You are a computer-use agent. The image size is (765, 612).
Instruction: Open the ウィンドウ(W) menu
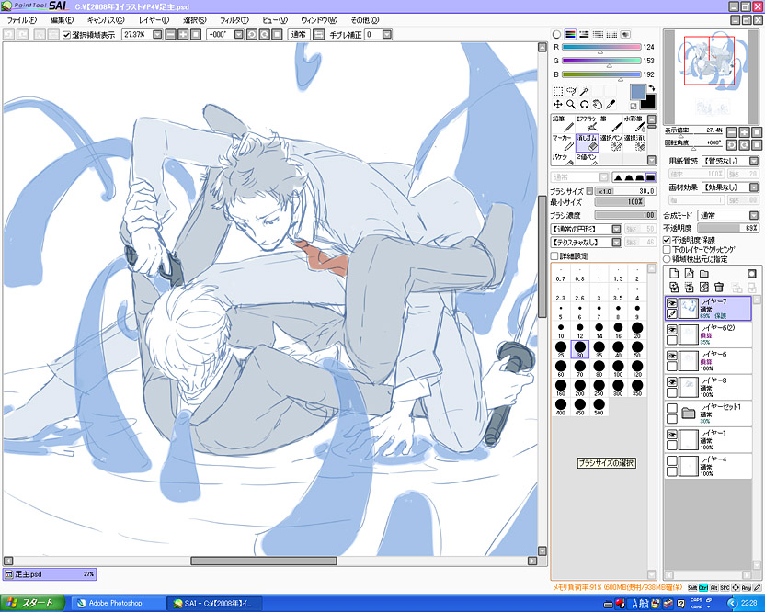tap(319, 20)
